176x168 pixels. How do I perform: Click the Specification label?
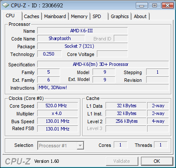[x=22, y=65]
